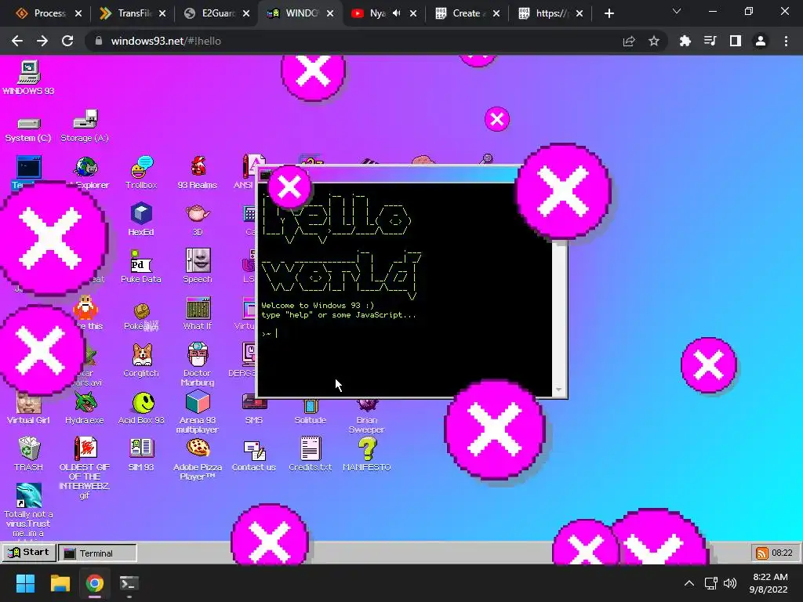Viewport: 803px width, 602px height.
Task: Show hidden system tray icons
Action: pyautogui.click(x=689, y=583)
